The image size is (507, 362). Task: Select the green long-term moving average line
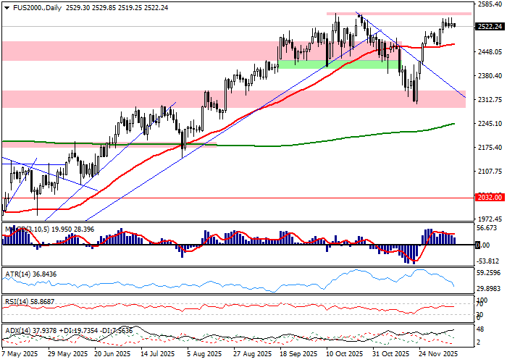pos(290,143)
